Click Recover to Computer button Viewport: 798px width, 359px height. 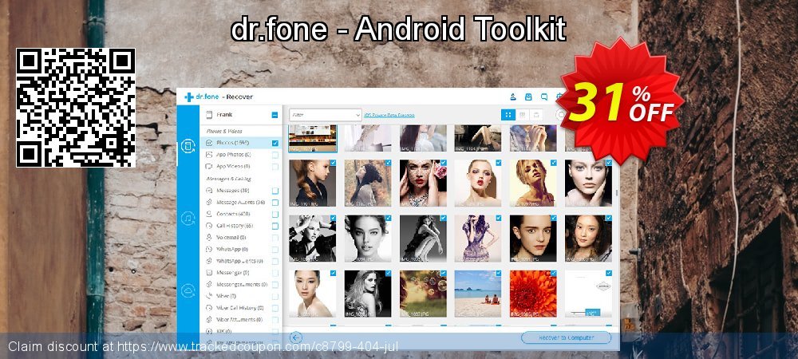coord(566,337)
